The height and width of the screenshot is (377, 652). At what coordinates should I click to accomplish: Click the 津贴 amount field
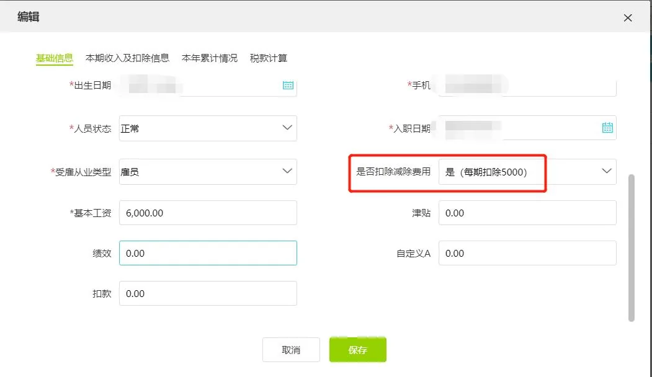[527, 213]
